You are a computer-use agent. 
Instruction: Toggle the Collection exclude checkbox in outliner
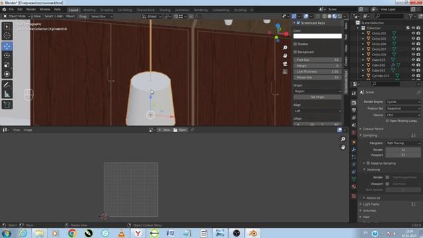click(x=408, y=28)
